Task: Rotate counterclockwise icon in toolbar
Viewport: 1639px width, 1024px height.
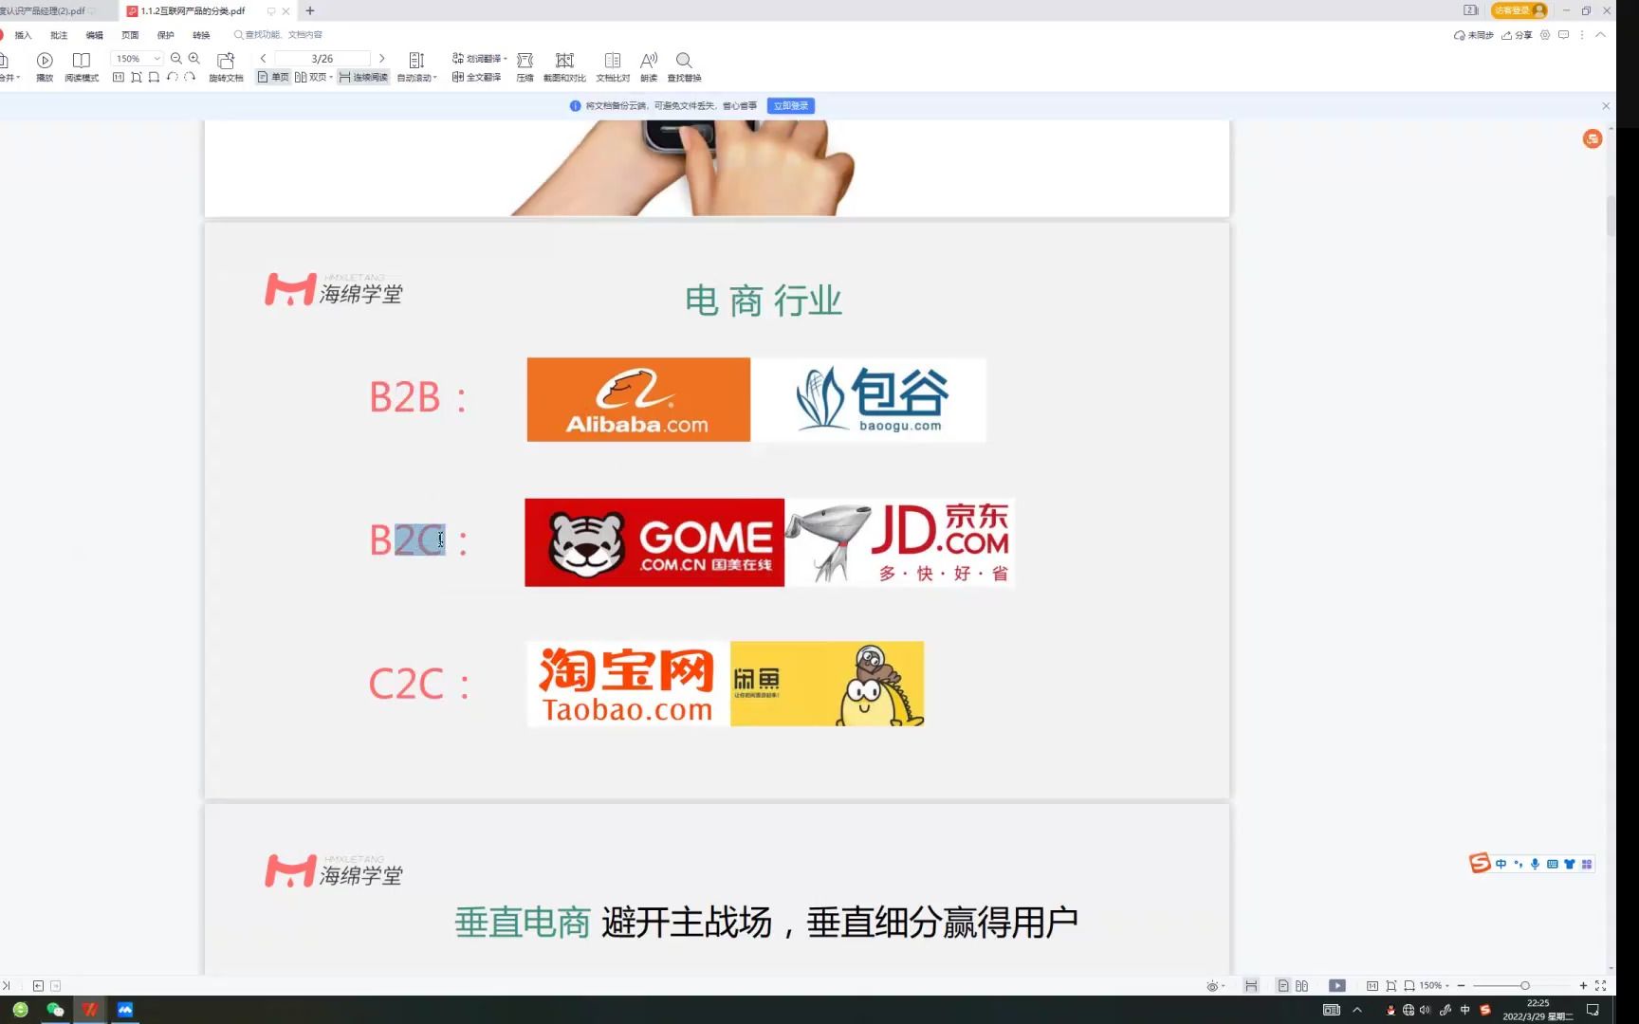Action: (172, 77)
